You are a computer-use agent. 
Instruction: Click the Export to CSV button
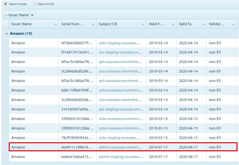[43, 4]
